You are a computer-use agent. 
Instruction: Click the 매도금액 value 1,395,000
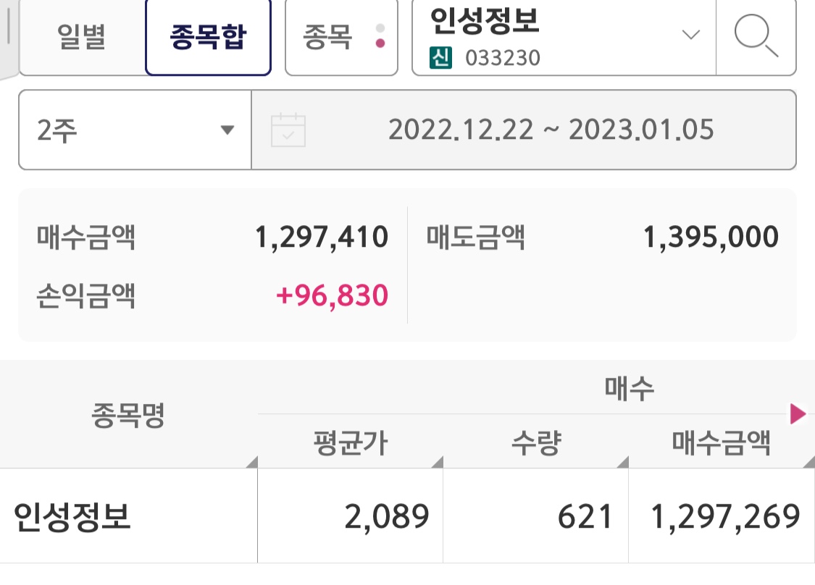(x=711, y=237)
